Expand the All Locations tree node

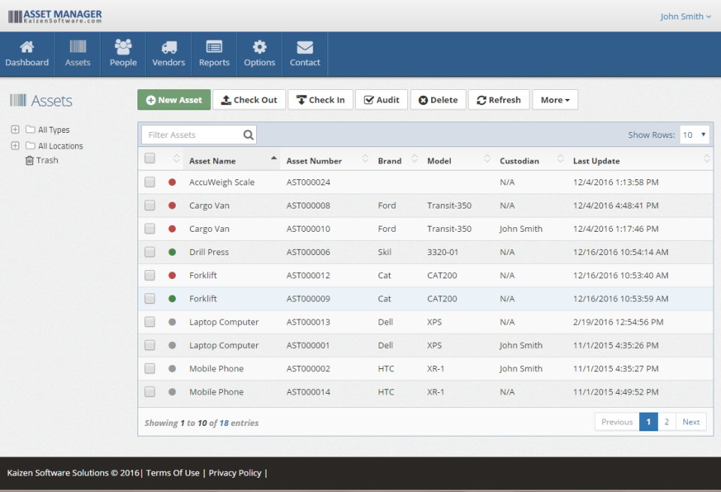coord(14,145)
